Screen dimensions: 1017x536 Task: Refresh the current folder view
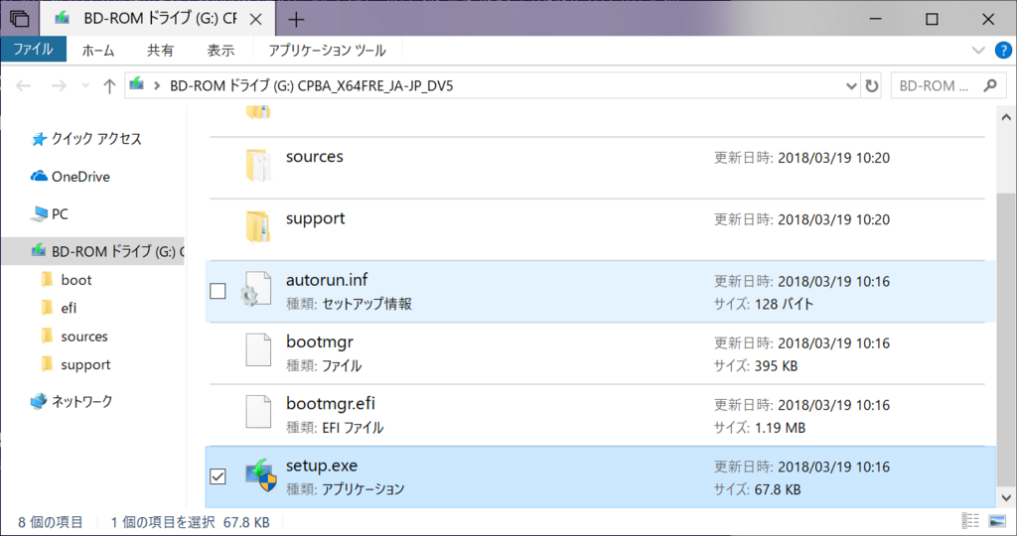[x=872, y=85]
